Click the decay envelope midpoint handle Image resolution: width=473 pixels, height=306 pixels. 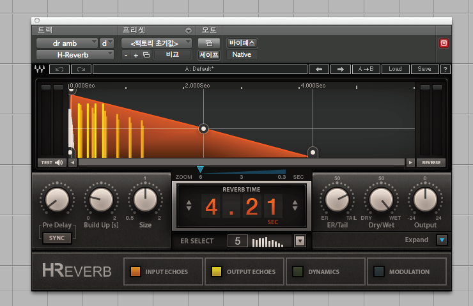(x=204, y=129)
